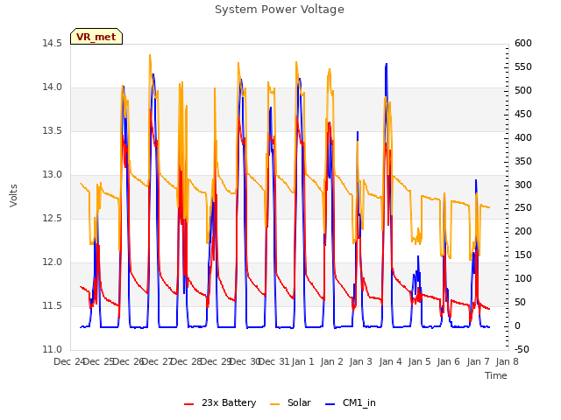Select the 150 right axis tick label
561x420 pixels.
coord(523,255)
